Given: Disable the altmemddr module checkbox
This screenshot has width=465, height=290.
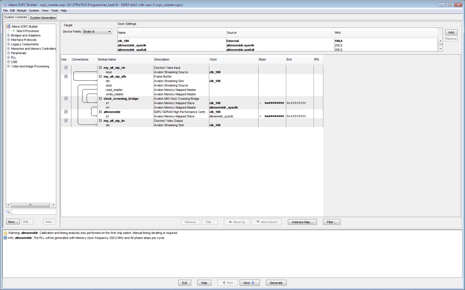Looking at the screenshot, I should click(x=66, y=112).
